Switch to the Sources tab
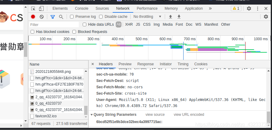This screenshot has height=130, width=272. click(102, 8)
